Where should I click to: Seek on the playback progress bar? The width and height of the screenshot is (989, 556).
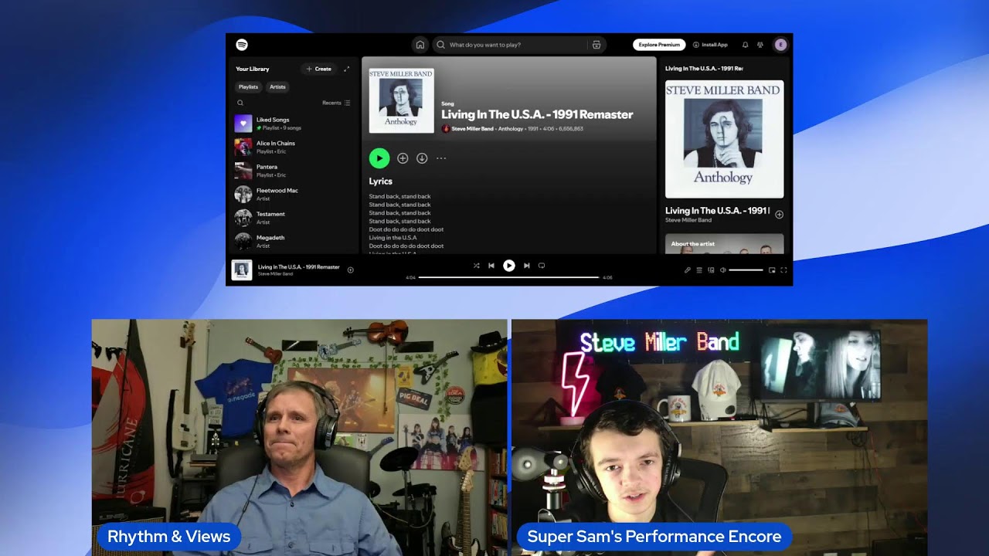509,277
